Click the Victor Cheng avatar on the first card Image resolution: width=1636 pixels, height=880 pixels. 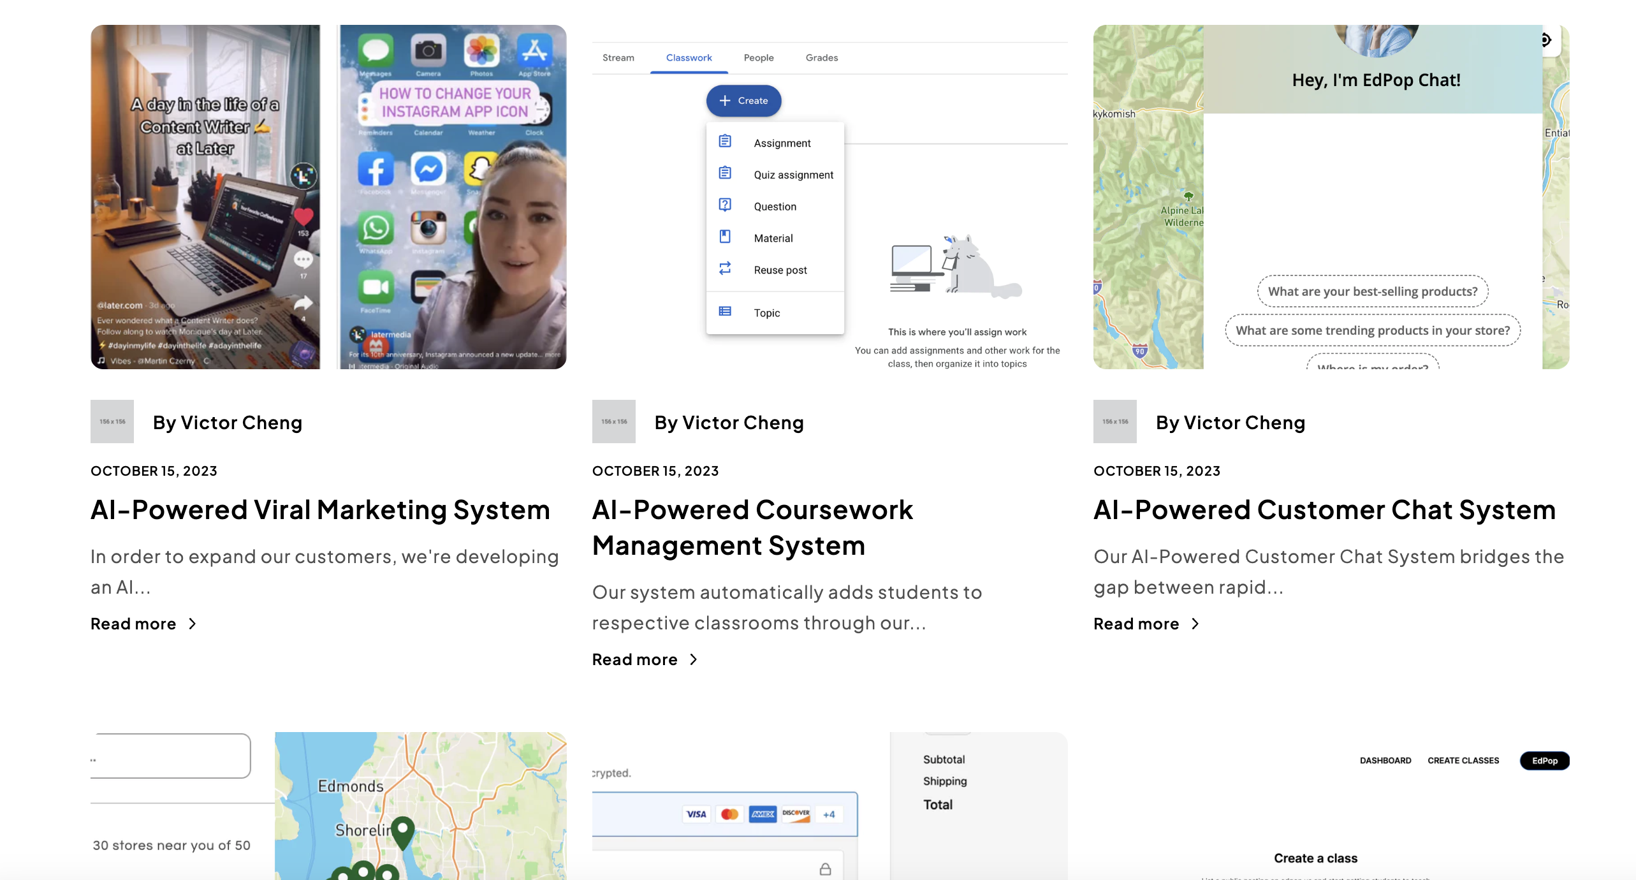[112, 422]
